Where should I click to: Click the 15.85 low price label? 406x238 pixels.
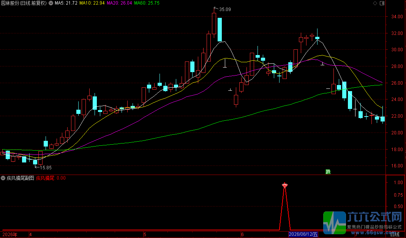46,168
